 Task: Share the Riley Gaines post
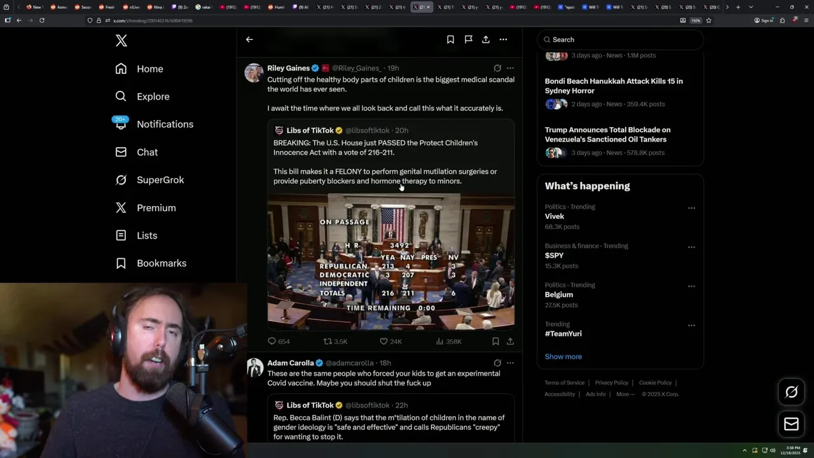[510, 342]
